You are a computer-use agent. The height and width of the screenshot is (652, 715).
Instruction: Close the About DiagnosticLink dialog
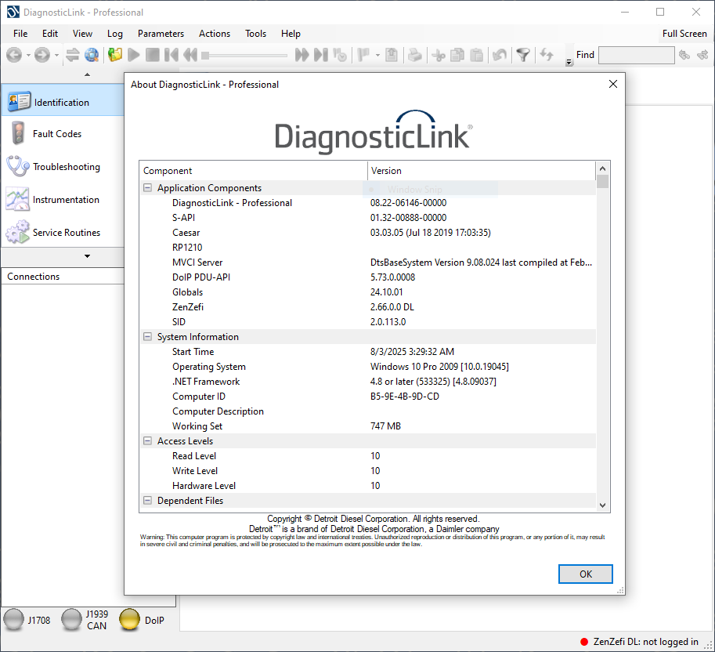click(x=613, y=84)
